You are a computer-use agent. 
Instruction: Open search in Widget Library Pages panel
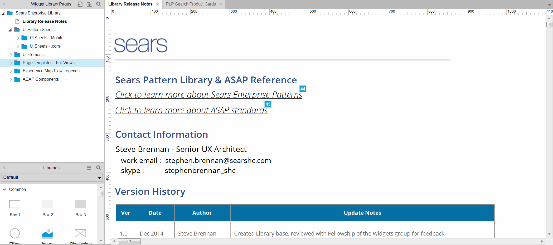click(99, 4)
